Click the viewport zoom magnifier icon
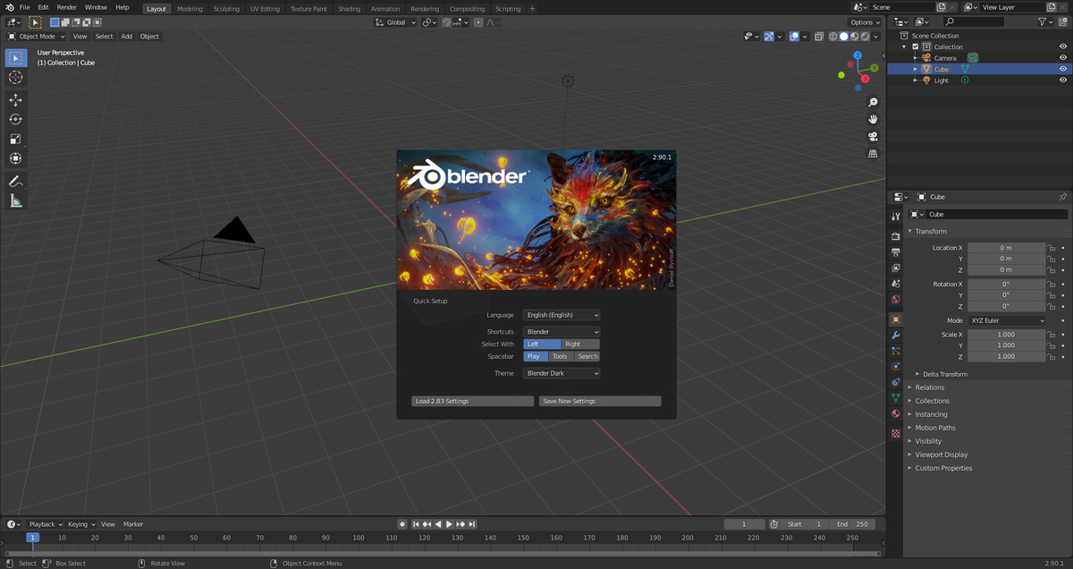 (873, 102)
